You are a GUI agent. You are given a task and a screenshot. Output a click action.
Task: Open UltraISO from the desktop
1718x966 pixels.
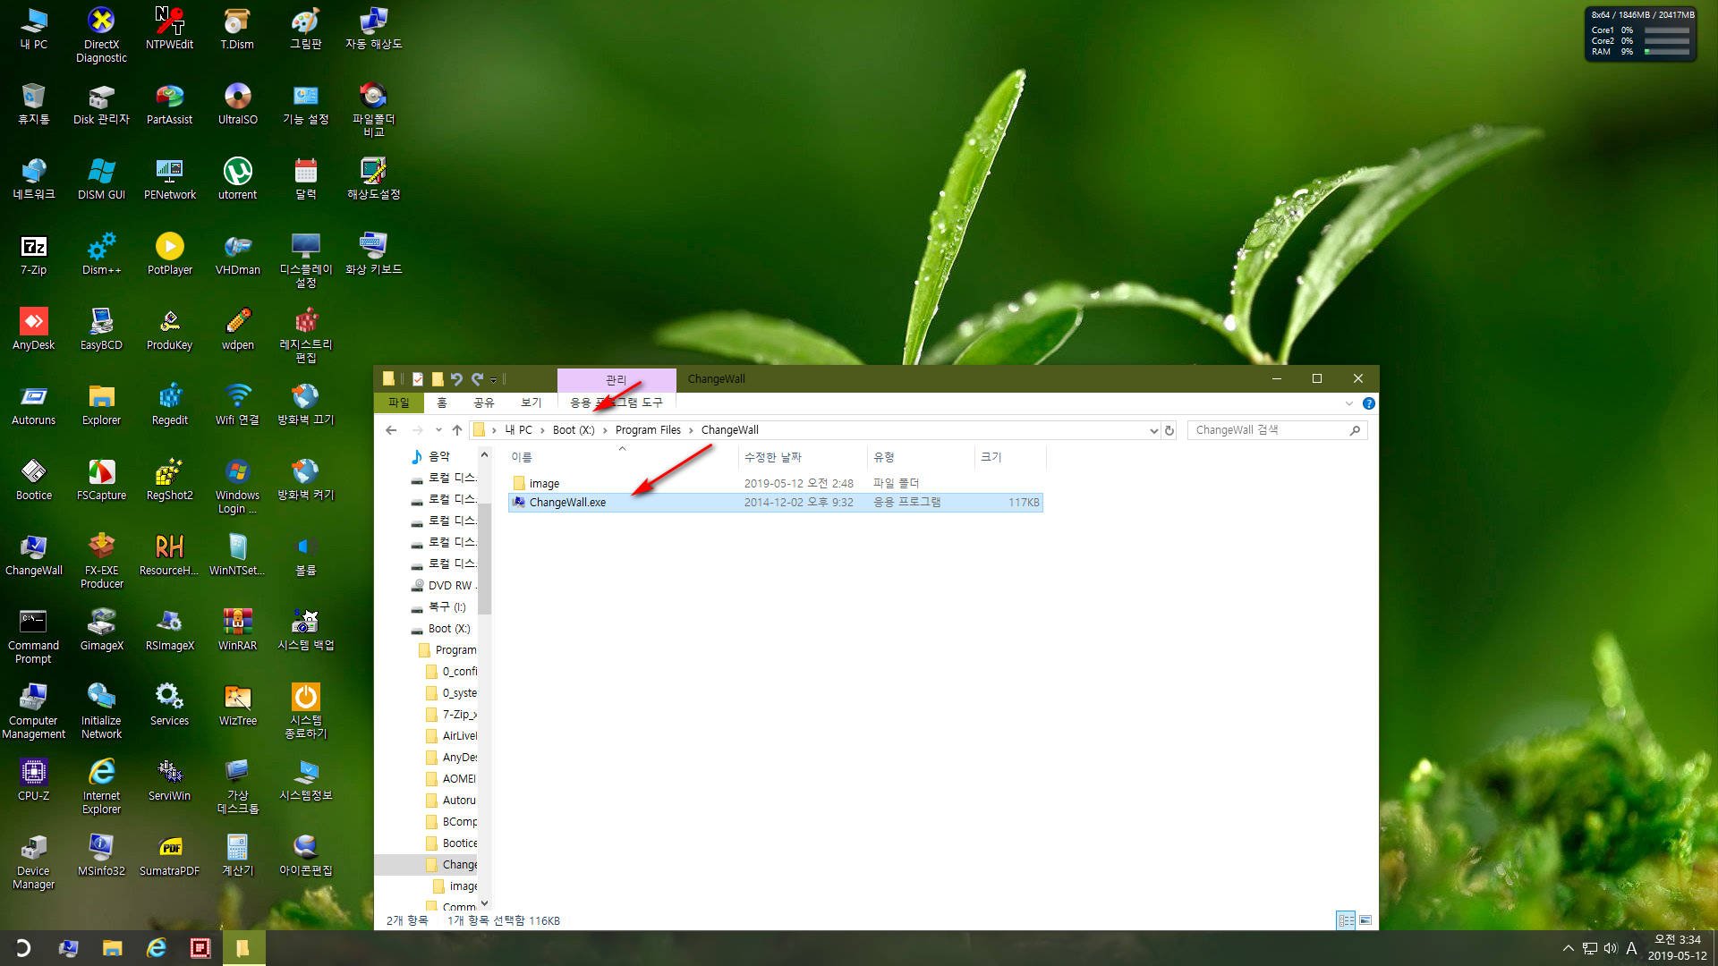point(237,104)
